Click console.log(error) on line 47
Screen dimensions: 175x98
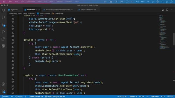47,61
